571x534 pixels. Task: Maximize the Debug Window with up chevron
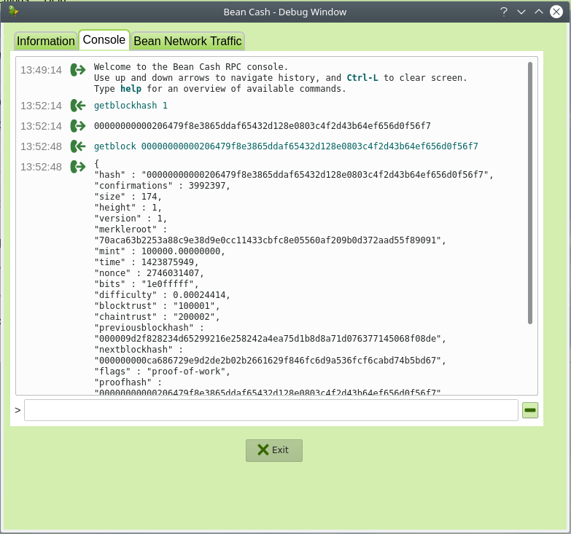pos(539,12)
